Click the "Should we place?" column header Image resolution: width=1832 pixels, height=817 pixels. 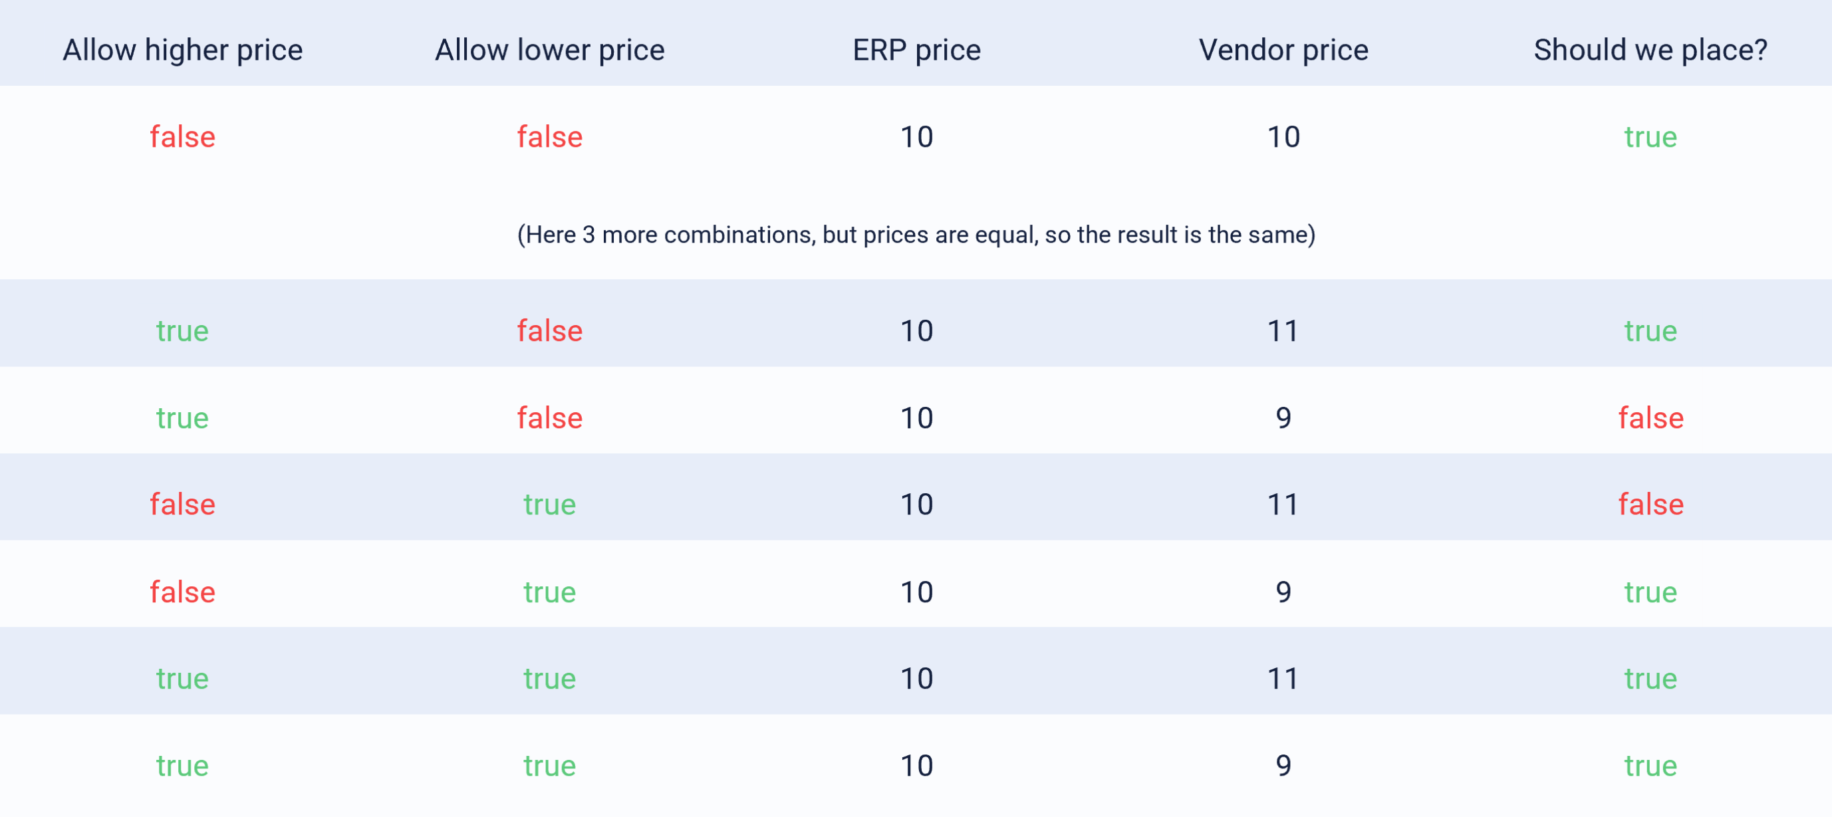pos(1650,50)
